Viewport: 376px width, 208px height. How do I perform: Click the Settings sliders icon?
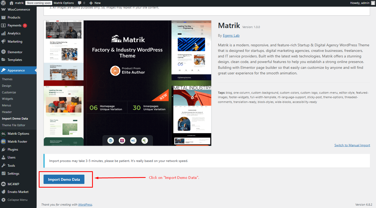point(3,174)
